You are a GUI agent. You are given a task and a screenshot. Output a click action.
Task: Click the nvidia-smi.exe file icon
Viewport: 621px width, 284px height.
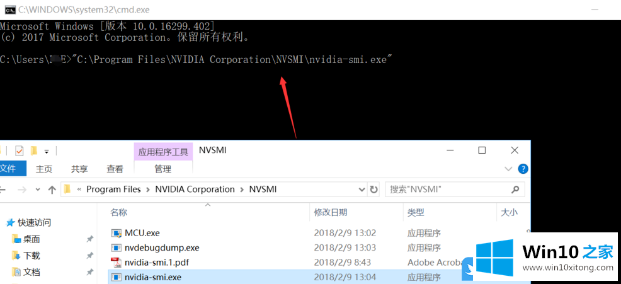point(116,277)
